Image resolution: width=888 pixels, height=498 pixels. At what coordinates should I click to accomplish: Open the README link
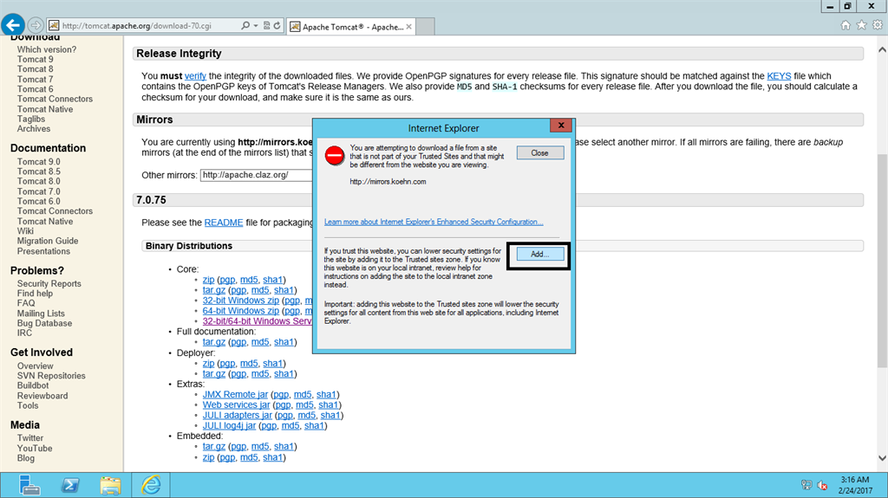click(224, 223)
